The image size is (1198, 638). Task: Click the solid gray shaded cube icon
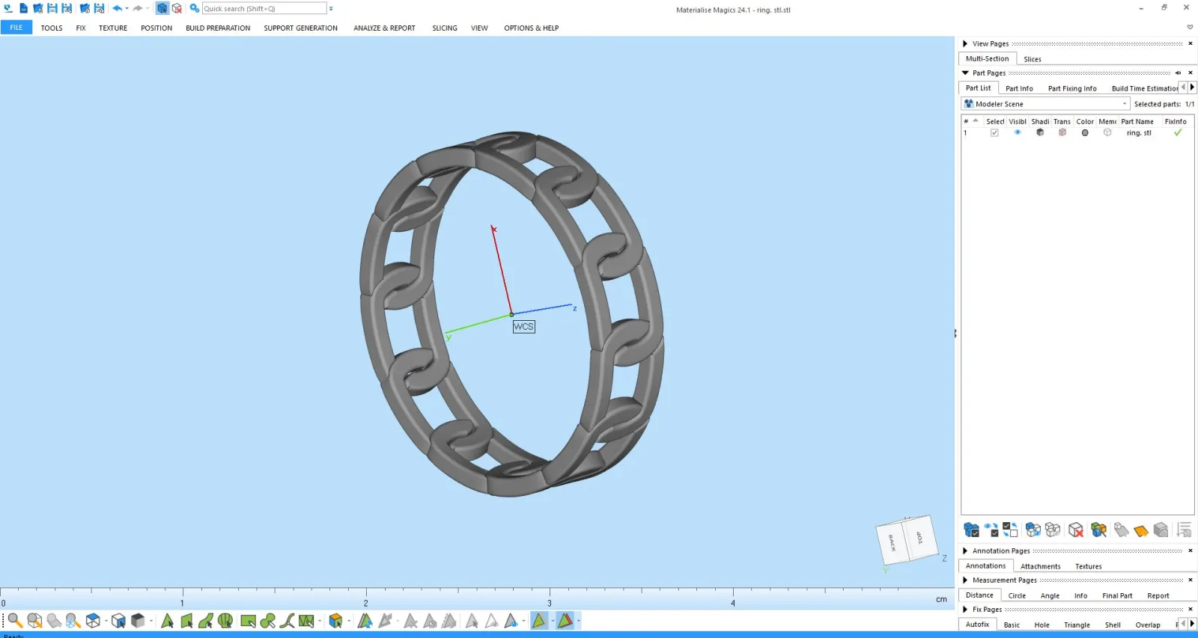pyautogui.click(x=138, y=621)
